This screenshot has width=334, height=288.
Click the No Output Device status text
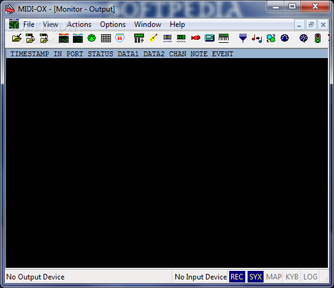click(x=36, y=277)
